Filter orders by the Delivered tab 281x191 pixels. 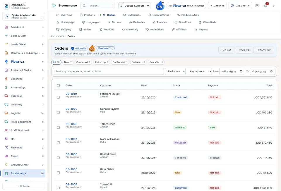[x=138, y=62]
